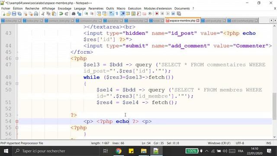This screenshot has width=277, height=156.
Task: Open the Fichier menu
Action: click(x=6, y=9)
